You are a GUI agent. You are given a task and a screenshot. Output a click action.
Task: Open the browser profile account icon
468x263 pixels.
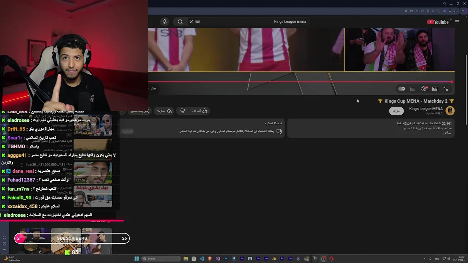tap(455, 11)
